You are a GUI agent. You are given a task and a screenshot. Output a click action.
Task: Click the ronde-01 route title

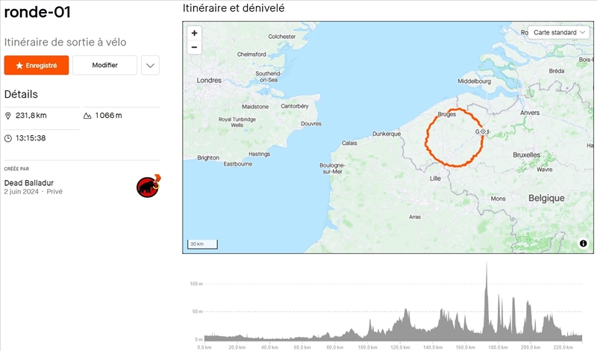tap(37, 13)
